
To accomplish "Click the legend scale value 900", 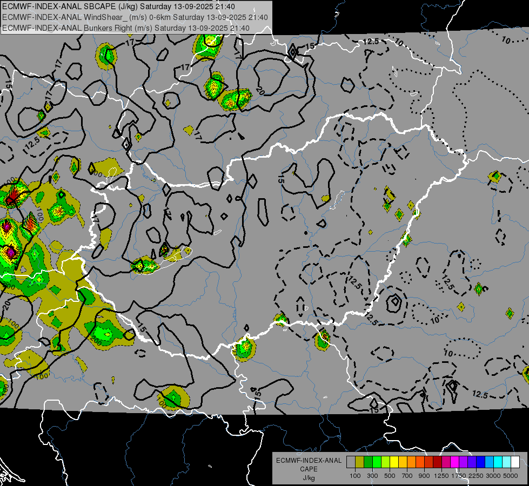I will pos(424,476).
